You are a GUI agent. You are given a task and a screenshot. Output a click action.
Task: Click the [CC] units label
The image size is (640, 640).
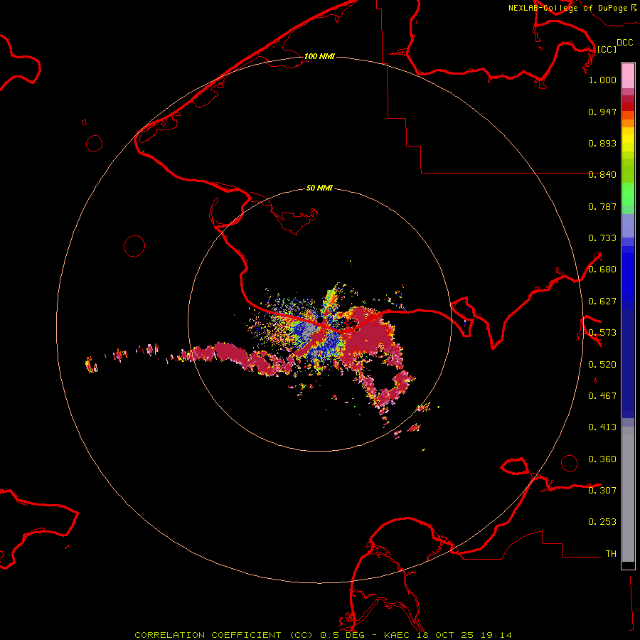click(x=607, y=49)
